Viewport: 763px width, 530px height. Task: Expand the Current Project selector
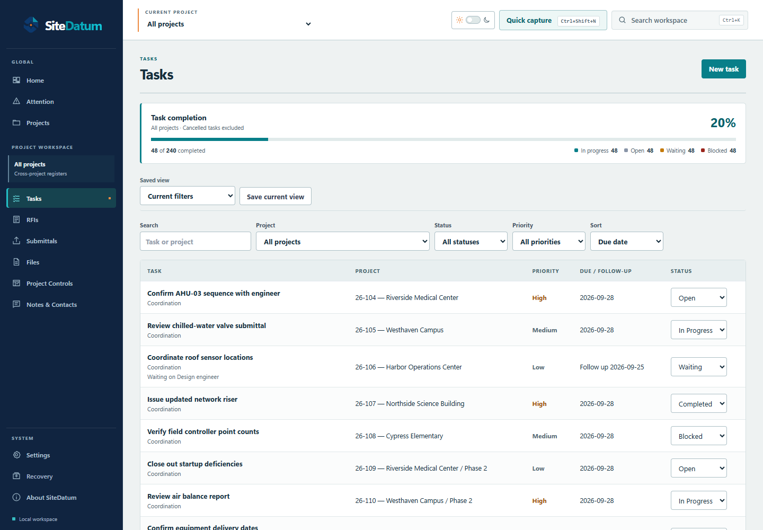228,24
